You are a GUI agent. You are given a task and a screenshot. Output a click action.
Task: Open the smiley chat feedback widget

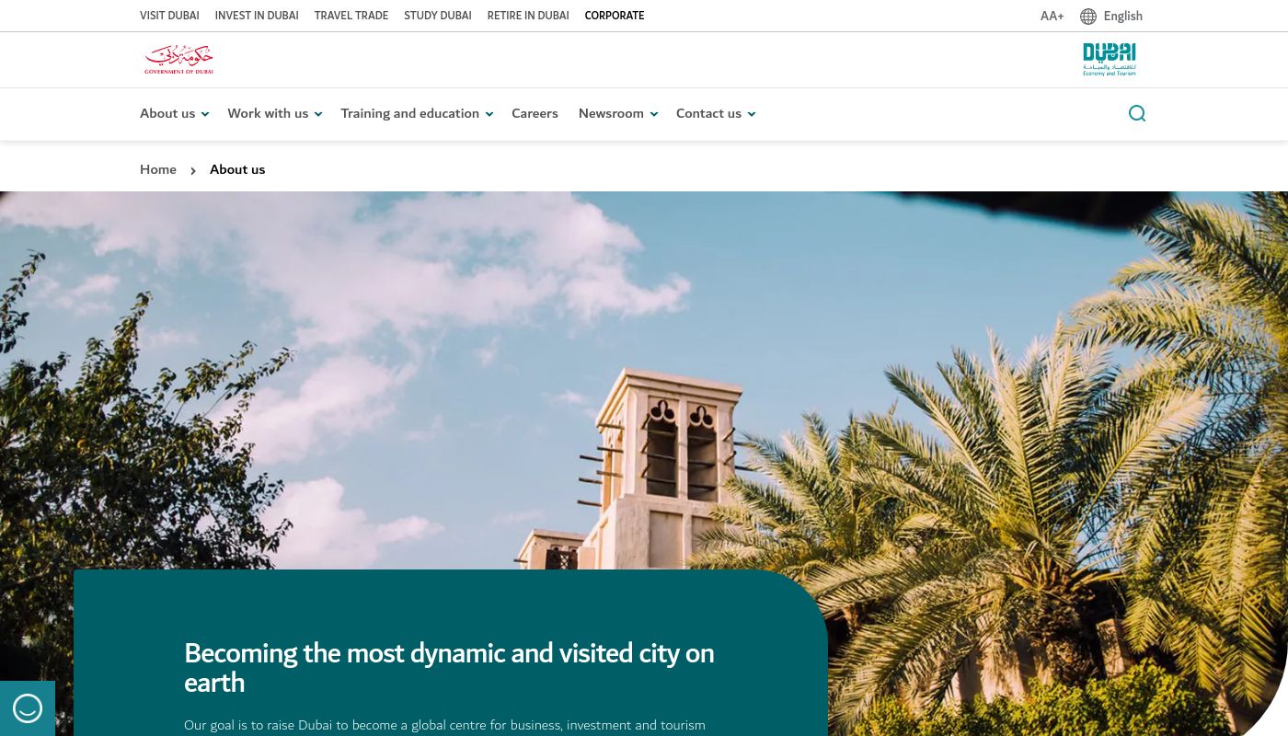click(28, 708)
